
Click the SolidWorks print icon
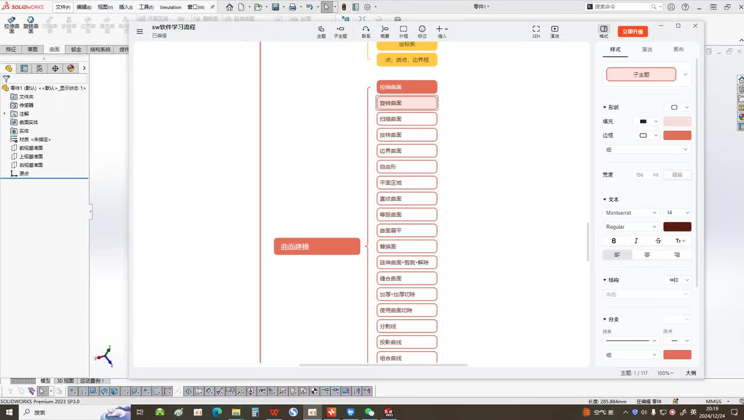point(293,7)
